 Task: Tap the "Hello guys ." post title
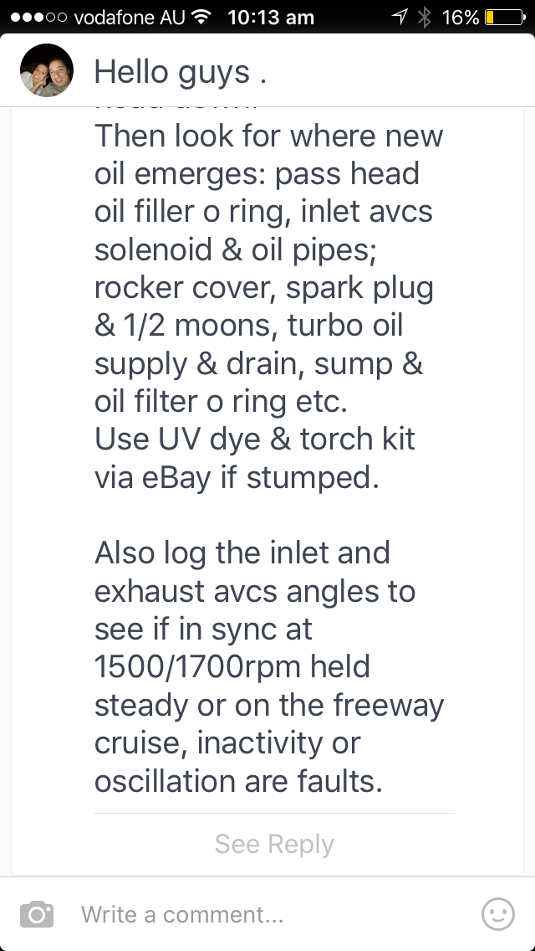pyautogui.click(x=181, y=72)
